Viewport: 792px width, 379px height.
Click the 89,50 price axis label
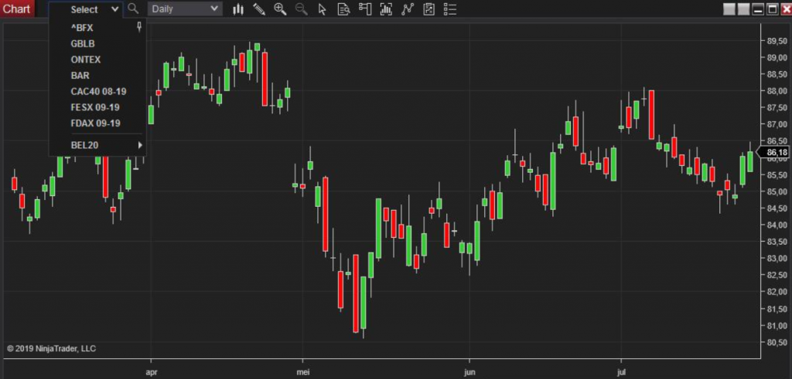[x=777, y=41]
